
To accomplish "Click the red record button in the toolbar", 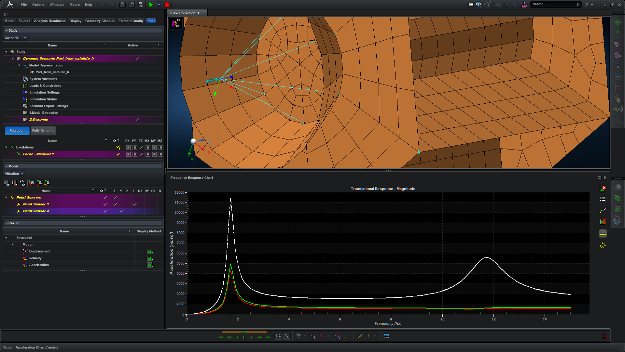I will click(167, 5).
